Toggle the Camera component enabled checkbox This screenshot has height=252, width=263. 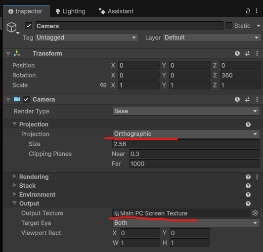point(26,99)
